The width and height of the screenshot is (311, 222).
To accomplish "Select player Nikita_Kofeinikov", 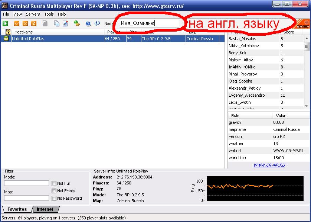I will pos(266,46).
